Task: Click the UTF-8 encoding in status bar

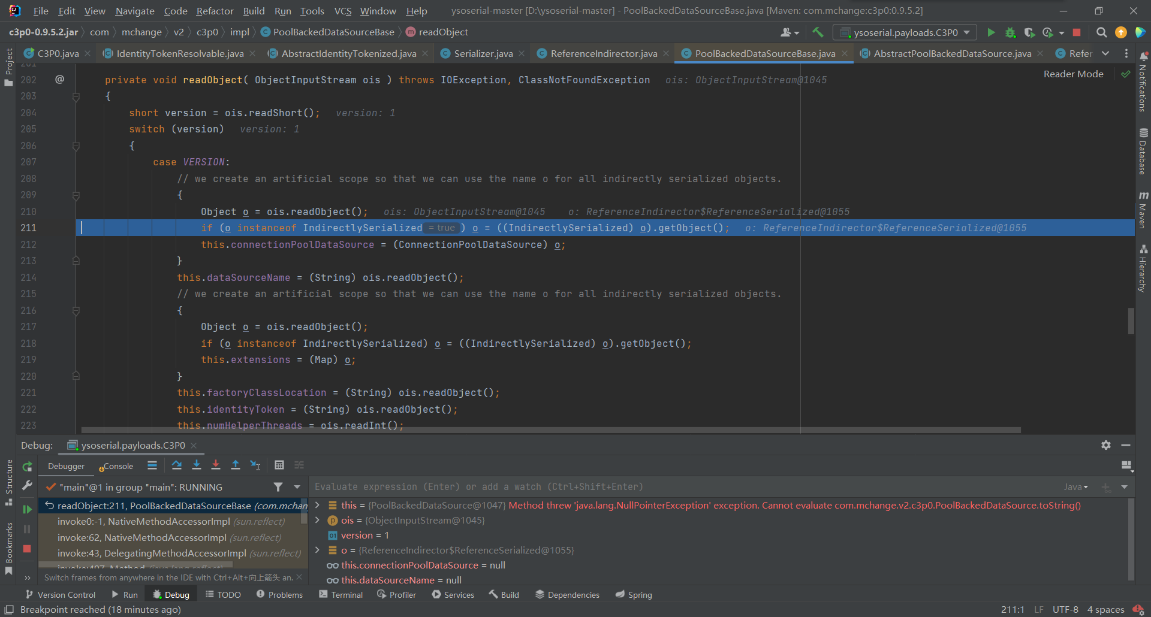Action: (x=1065, y=609)
